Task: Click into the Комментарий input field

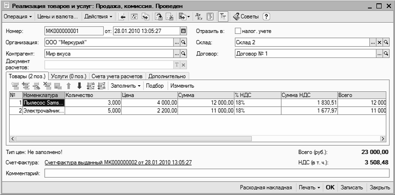Action: 217,173
